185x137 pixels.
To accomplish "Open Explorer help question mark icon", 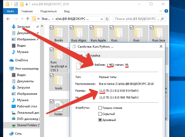I will (x=166, y=11).
